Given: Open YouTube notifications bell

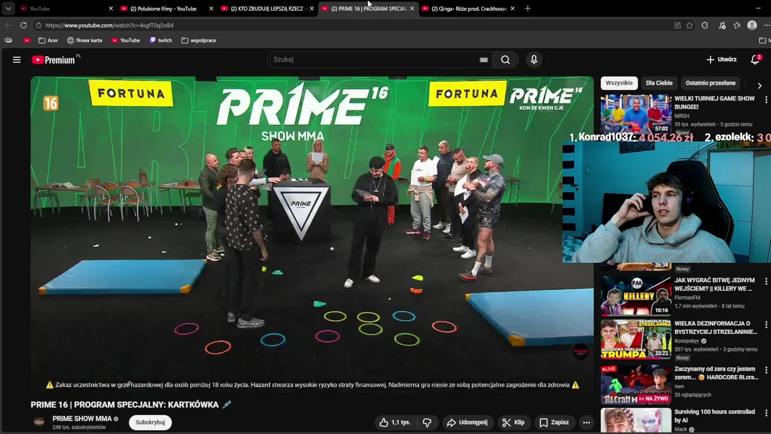Looking at the screenshot, I should 755,60.
